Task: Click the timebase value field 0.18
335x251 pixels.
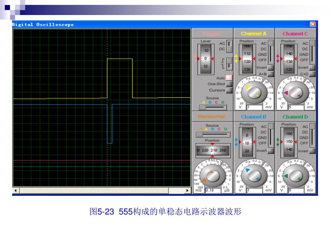Action: [x=213, y=191]
